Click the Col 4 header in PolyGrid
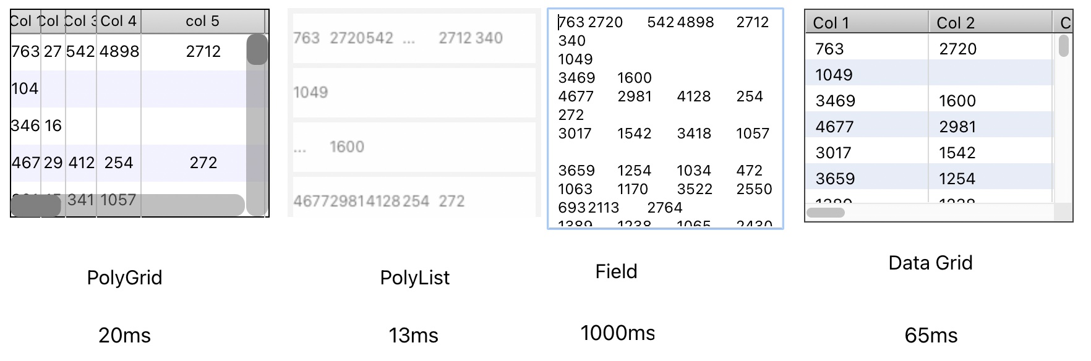This screenshot has width=1091, height=361. point(118,21)
